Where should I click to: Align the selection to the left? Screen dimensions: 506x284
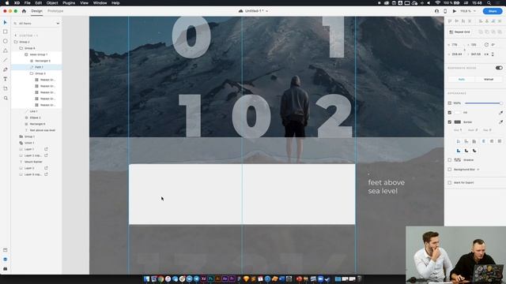coord(481,21)
